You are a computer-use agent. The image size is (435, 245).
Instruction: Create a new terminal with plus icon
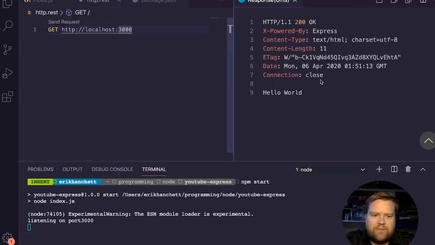tap(379, 169)
